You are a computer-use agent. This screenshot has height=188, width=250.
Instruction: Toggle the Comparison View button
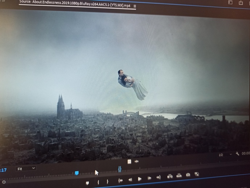pyautogui.click(x=197, y=174)
